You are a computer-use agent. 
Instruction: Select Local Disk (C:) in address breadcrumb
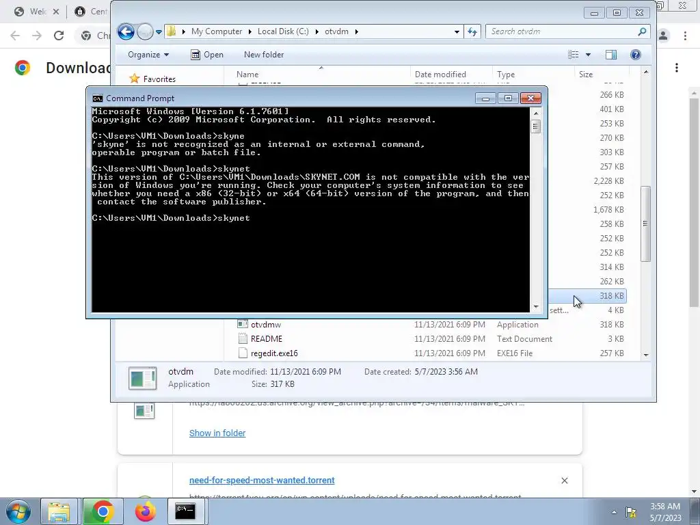point(283,31)
